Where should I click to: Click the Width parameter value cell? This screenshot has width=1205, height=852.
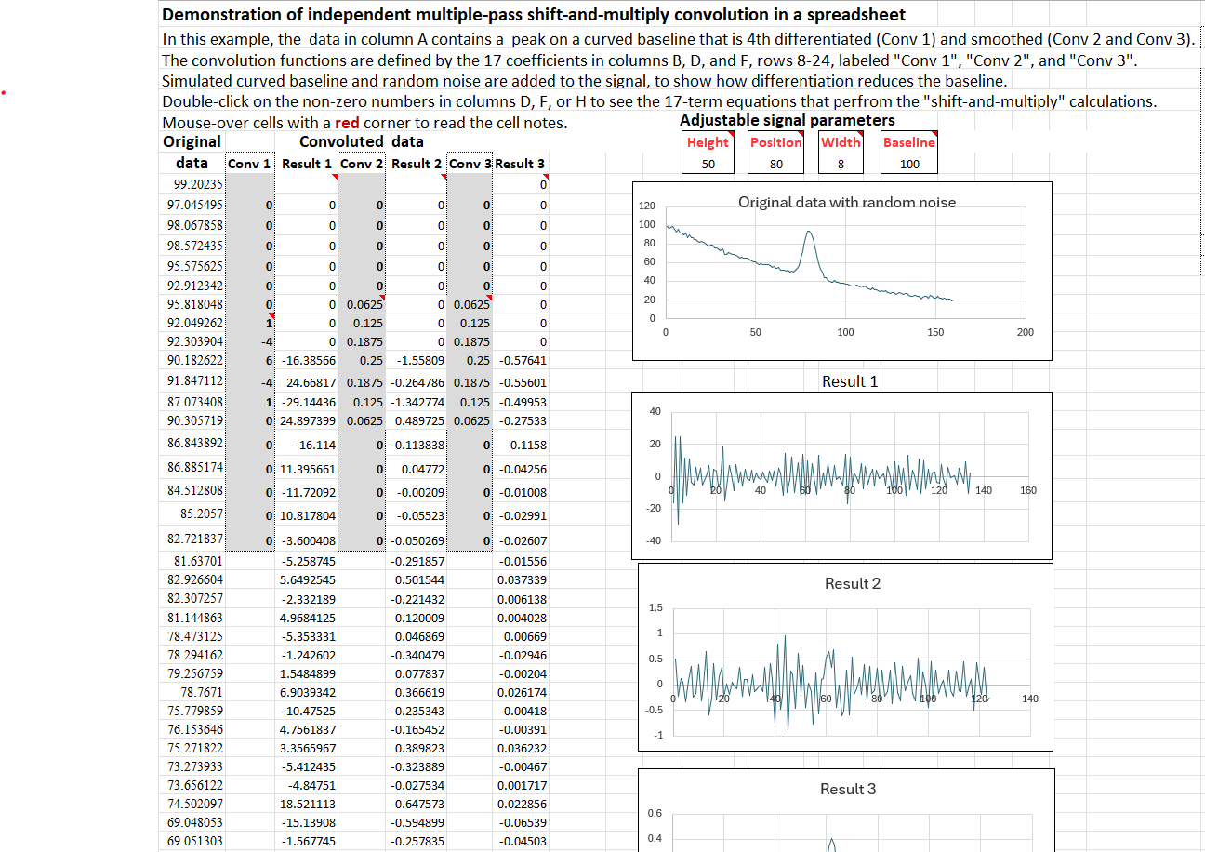pyautogui.click(x=841, y=164)
